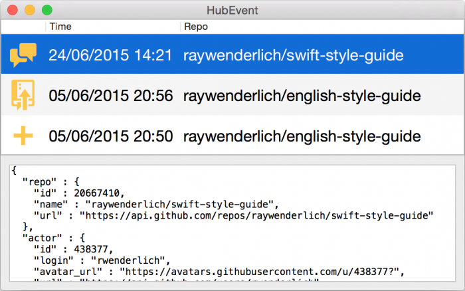Select english-style-guide repo in the 20:56 row
Image resolution: width=465 pixels, height=291 pixels.
pos(302,96)
